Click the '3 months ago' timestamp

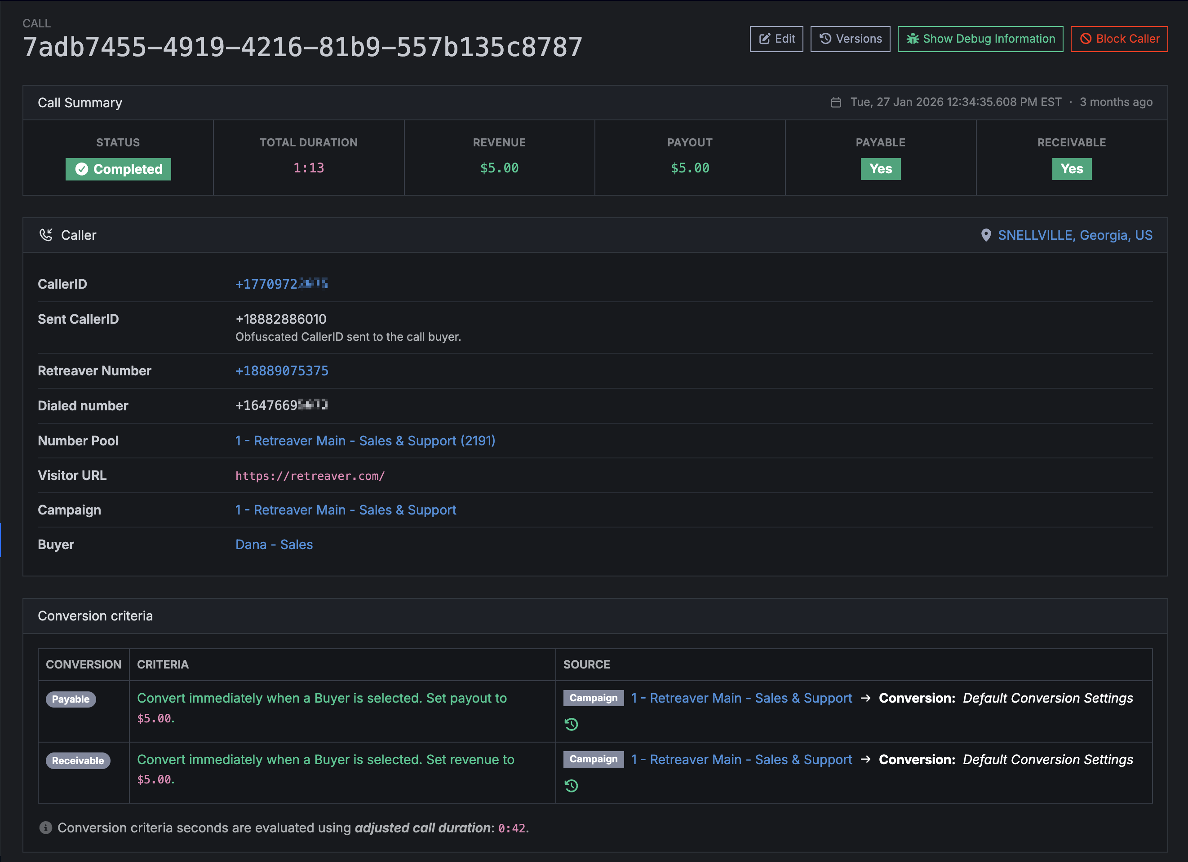point(1116,102)
